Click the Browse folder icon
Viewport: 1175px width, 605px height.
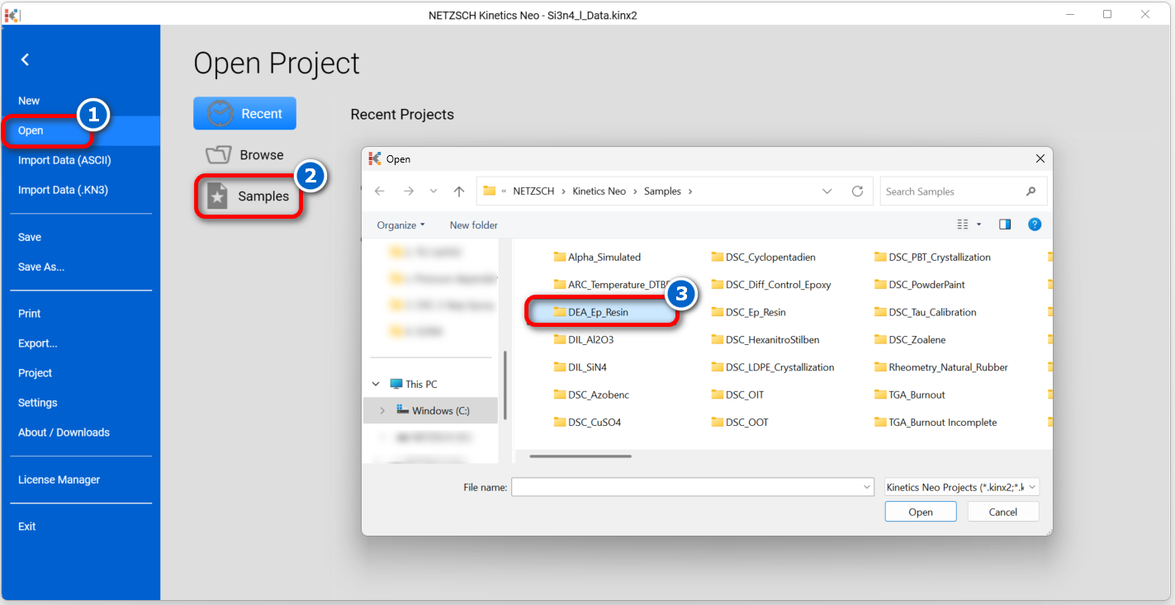point(219,155)
